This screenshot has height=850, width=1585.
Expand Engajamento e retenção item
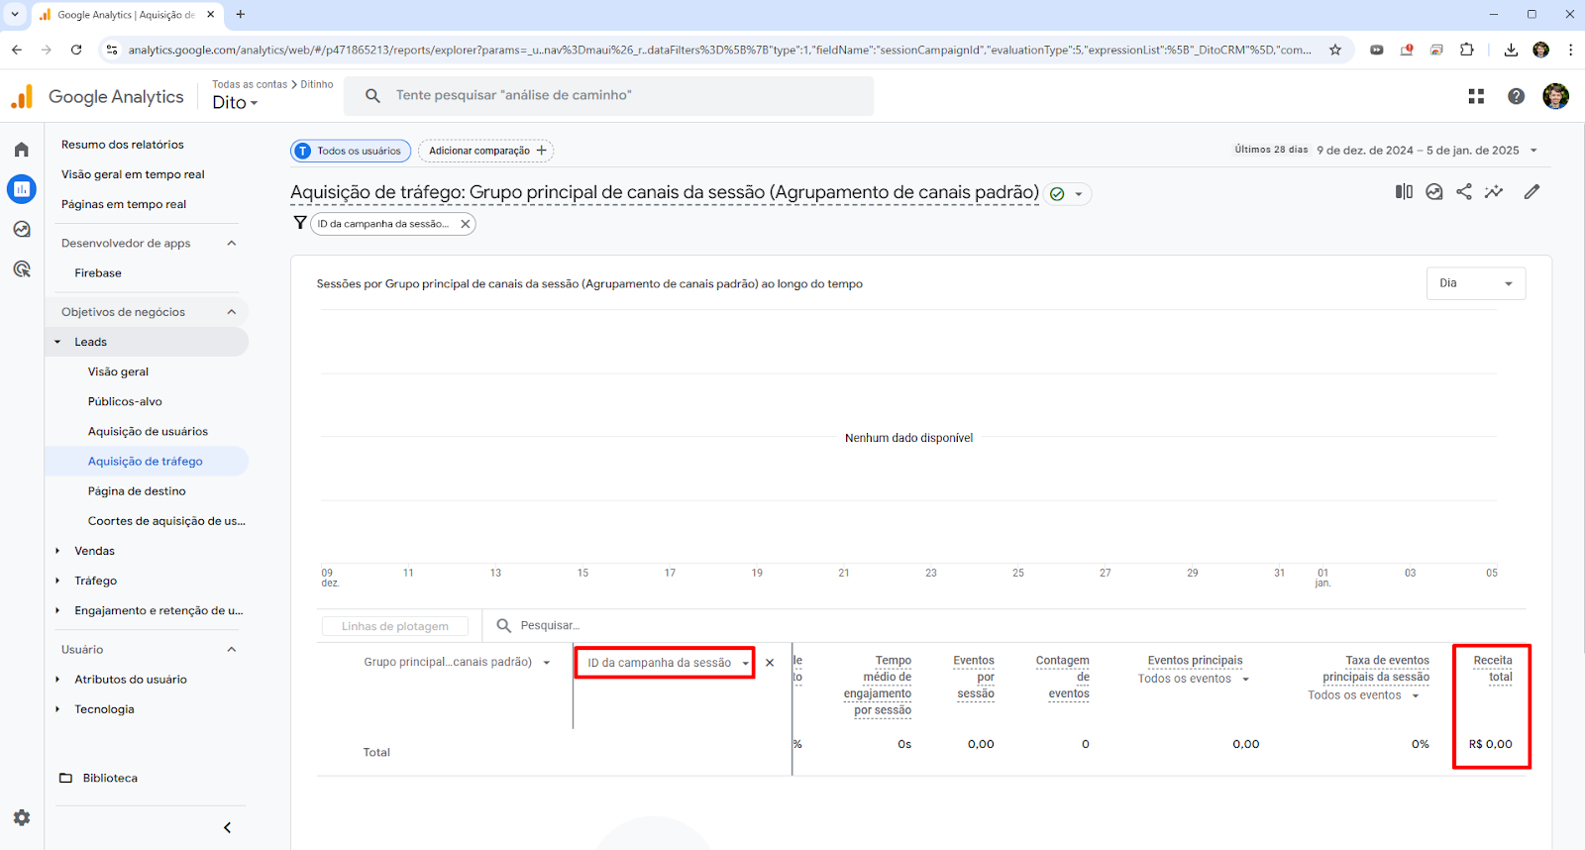57,610
